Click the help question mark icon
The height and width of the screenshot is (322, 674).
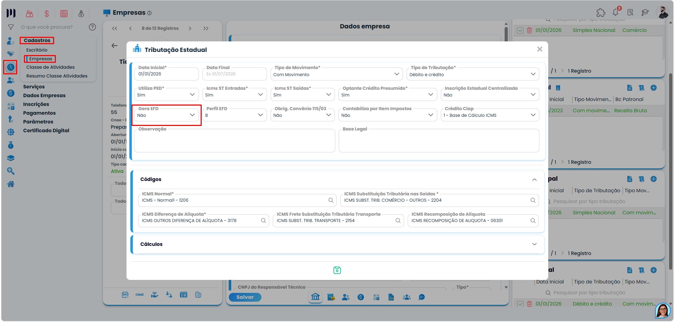tap(92, 27)
